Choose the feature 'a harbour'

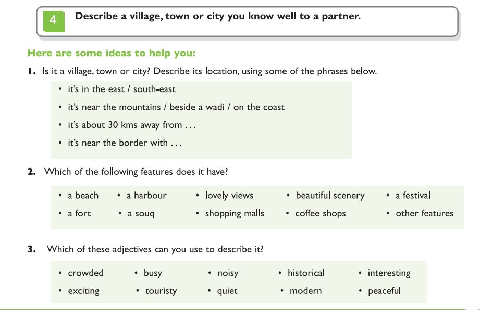(x=146, y=196)
